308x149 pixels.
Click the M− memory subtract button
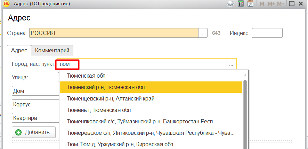click(x=281, y=4)
